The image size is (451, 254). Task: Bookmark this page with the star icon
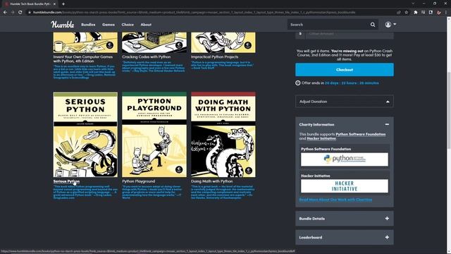407,13
